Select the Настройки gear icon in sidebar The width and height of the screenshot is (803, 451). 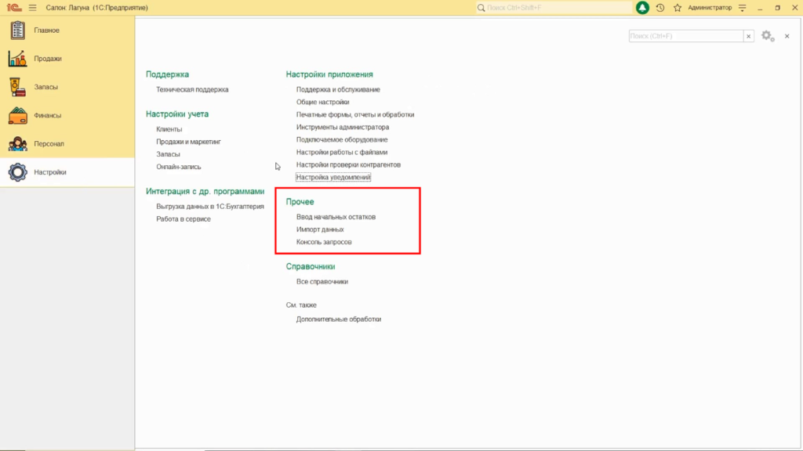[17, 172]
